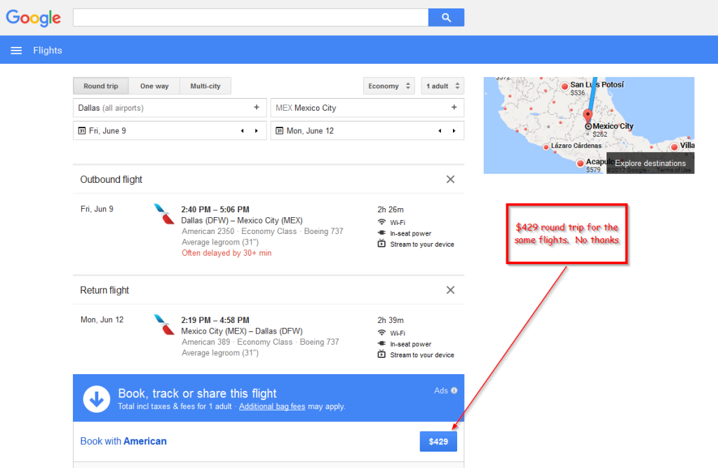Click the Book with American link
718x468 pixels.
(x=123, y=441)
